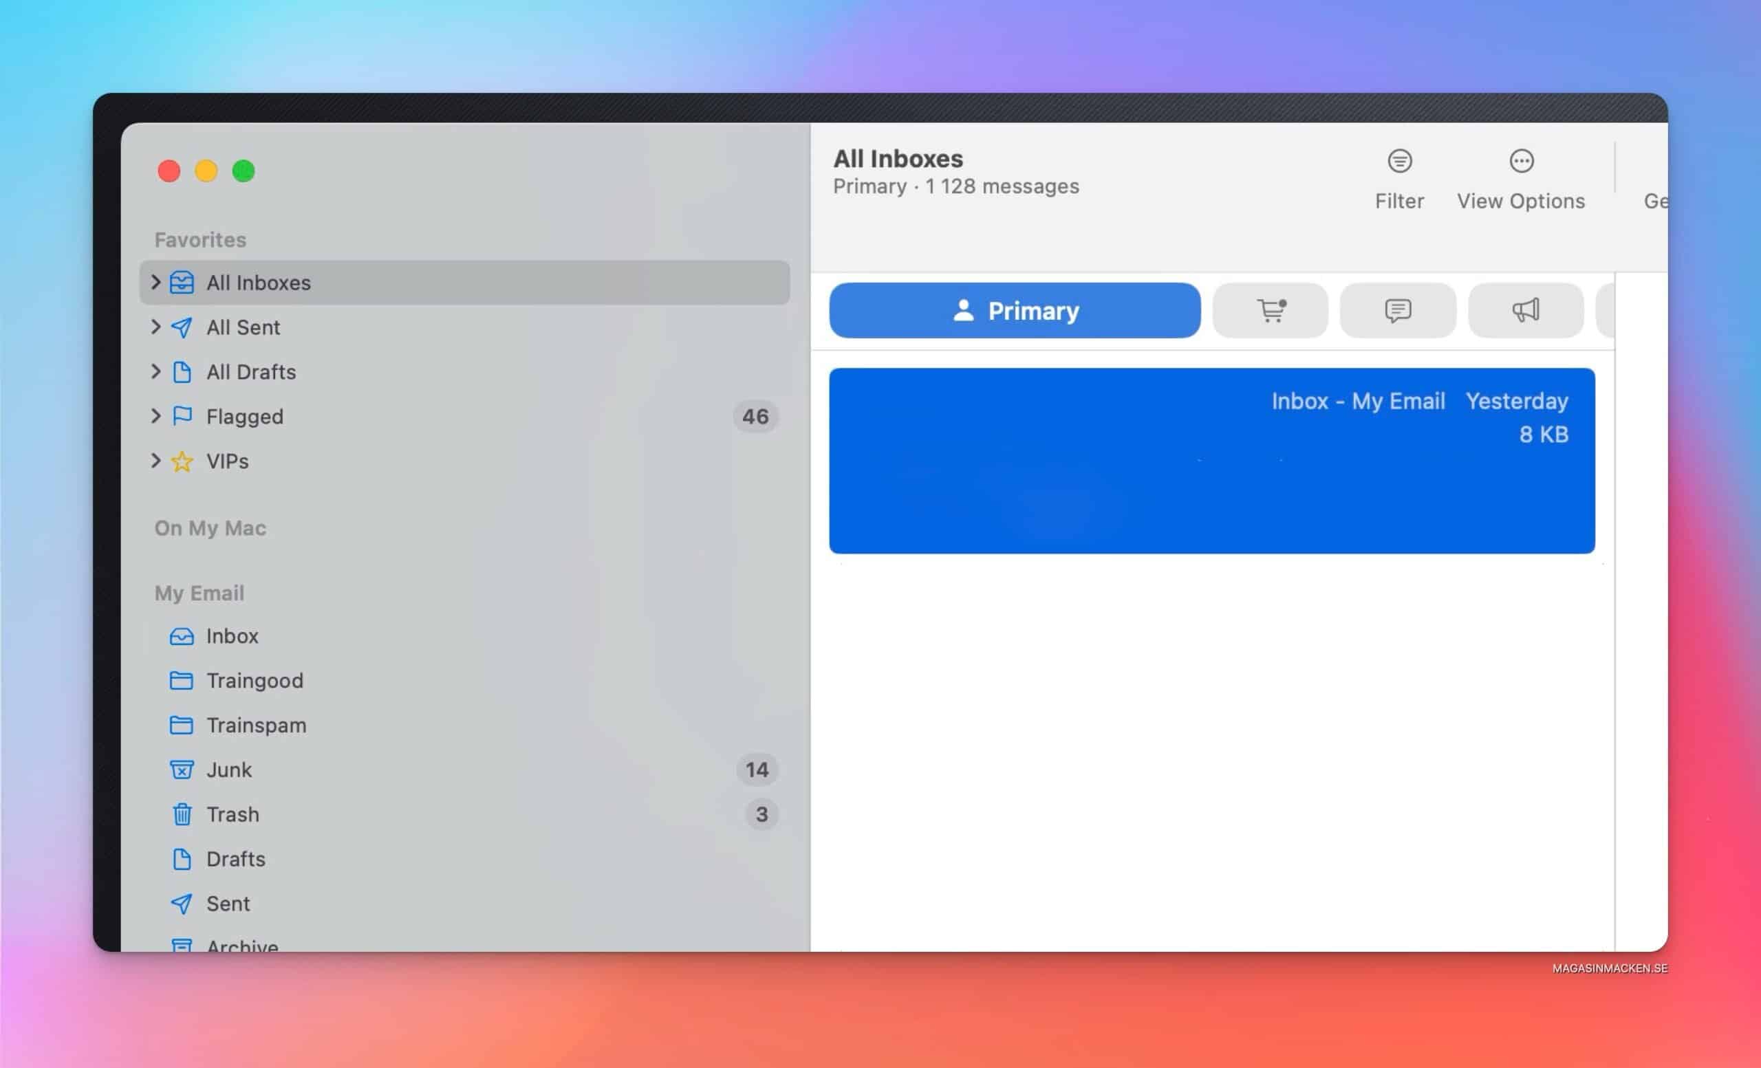Screen dimensions: 1761x1068
Task: Open View Options ellipsis icon
Action: 1521,161
